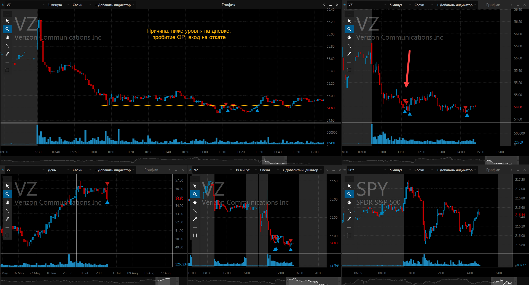The width and height of the screenshot is (529, 285).
Task: Select the rectangle tool in the 1 минута VZ chart
Action: 7,70
